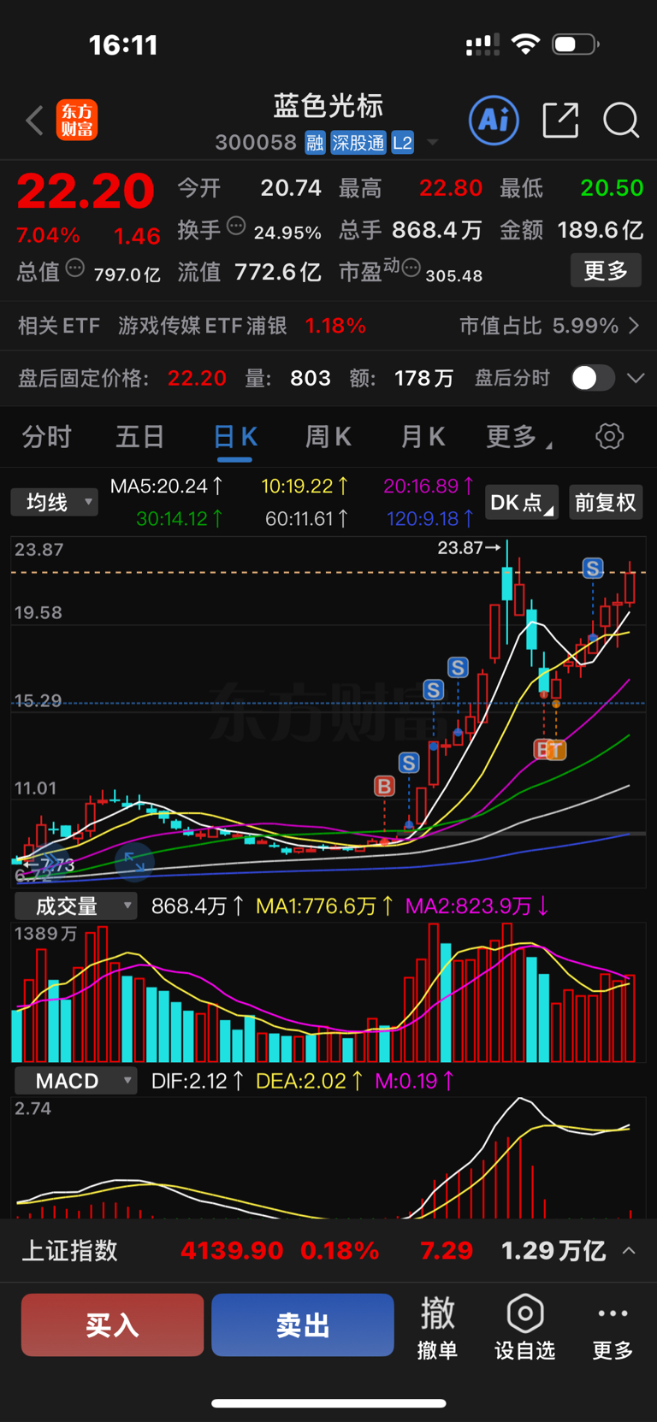Tap the topmost S sell marker near the dashed line
The width and height of the screenshot is (657, 1422).
coord(593,568)
